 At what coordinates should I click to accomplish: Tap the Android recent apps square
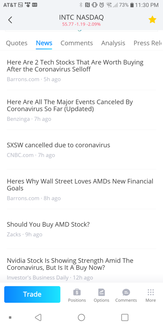(125, 317)
